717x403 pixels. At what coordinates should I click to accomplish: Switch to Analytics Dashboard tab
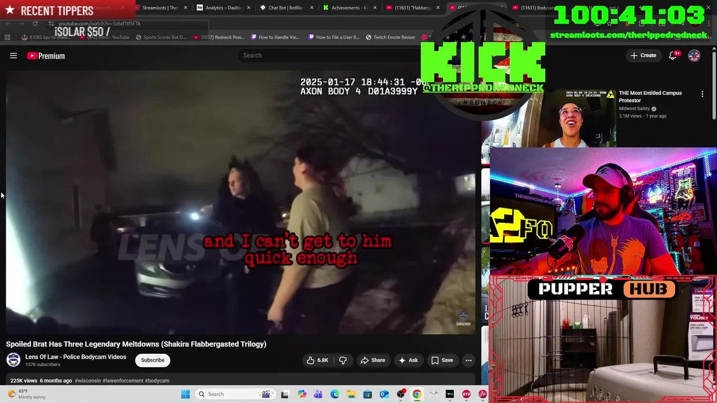[x=222, y=8]
